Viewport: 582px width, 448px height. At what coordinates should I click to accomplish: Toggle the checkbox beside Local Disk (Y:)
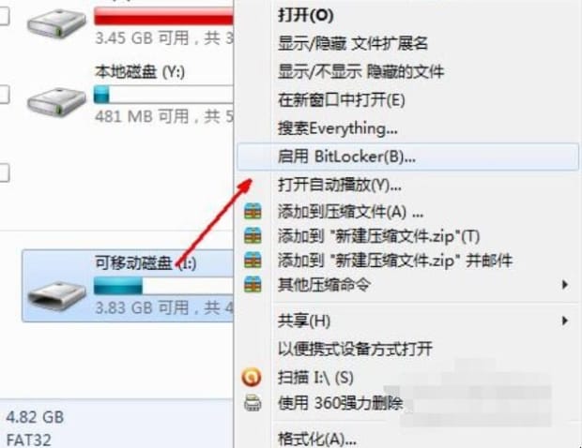pyautogui.click(x=4, y=95)
